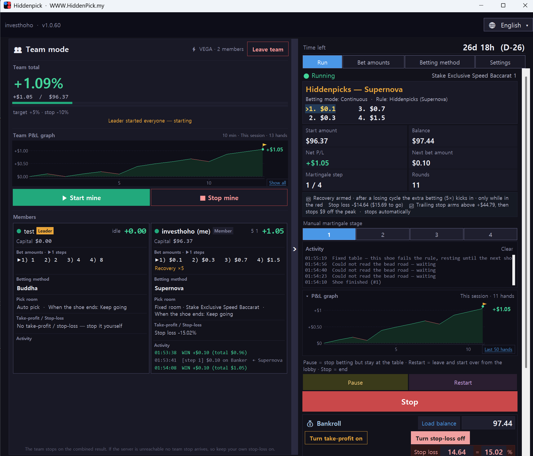Screen dimensions: 533x456
Task: Open the English language dropdown
Action: pyautogui.click(x=508, y=25)
